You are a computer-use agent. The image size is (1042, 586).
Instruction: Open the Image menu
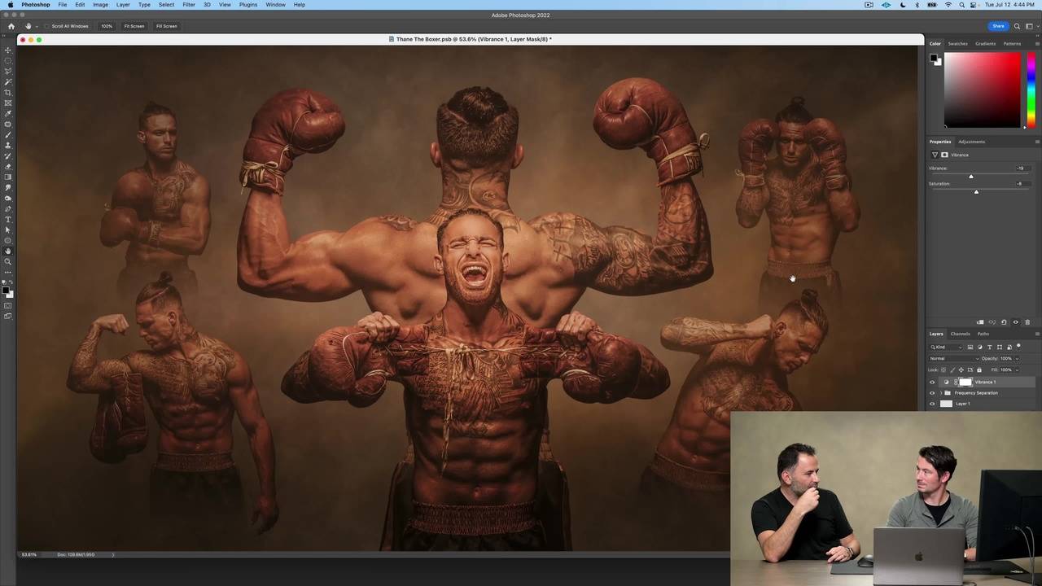coord(100,5)
